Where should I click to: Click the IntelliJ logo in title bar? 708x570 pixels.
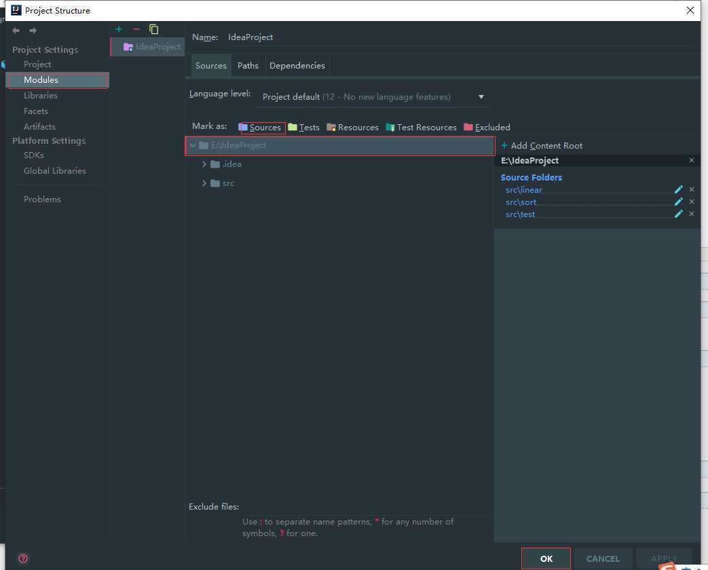(x=16, y=10)
